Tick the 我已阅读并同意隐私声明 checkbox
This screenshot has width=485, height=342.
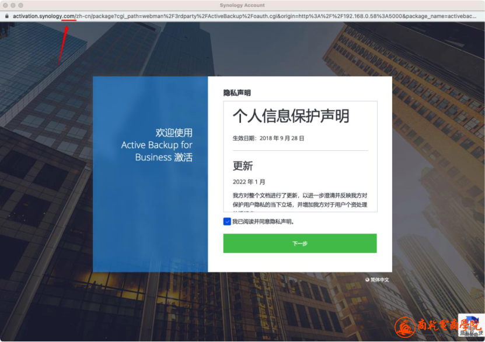(227, 221)
